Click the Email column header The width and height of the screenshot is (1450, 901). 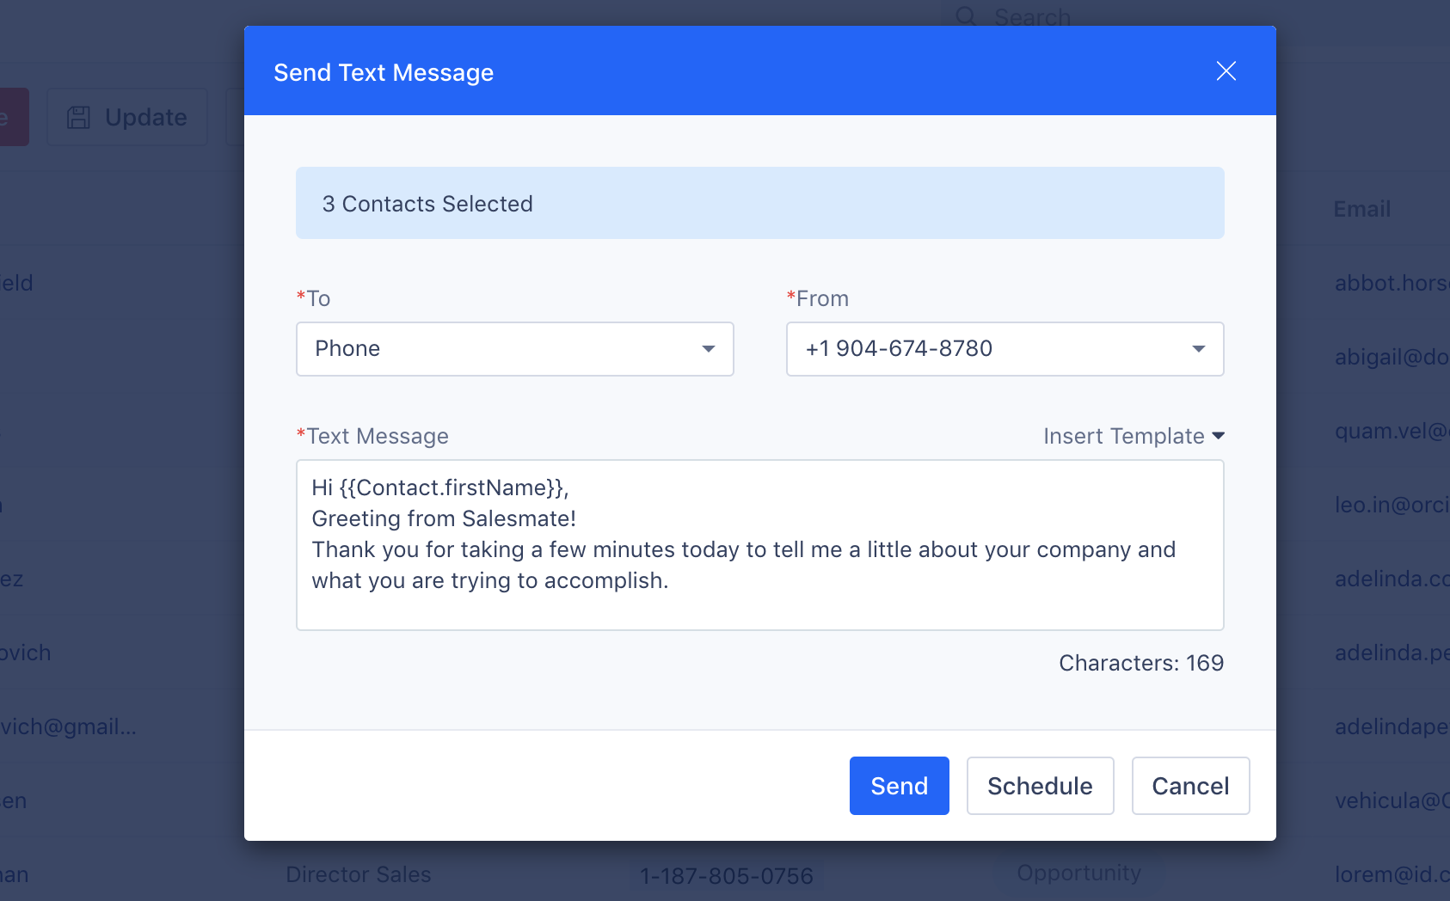[x=1361, y=208]
